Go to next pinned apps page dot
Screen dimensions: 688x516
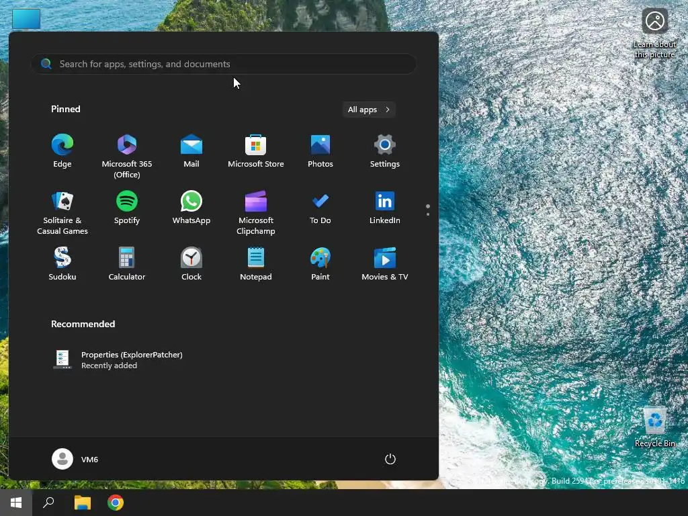point(428,214)
